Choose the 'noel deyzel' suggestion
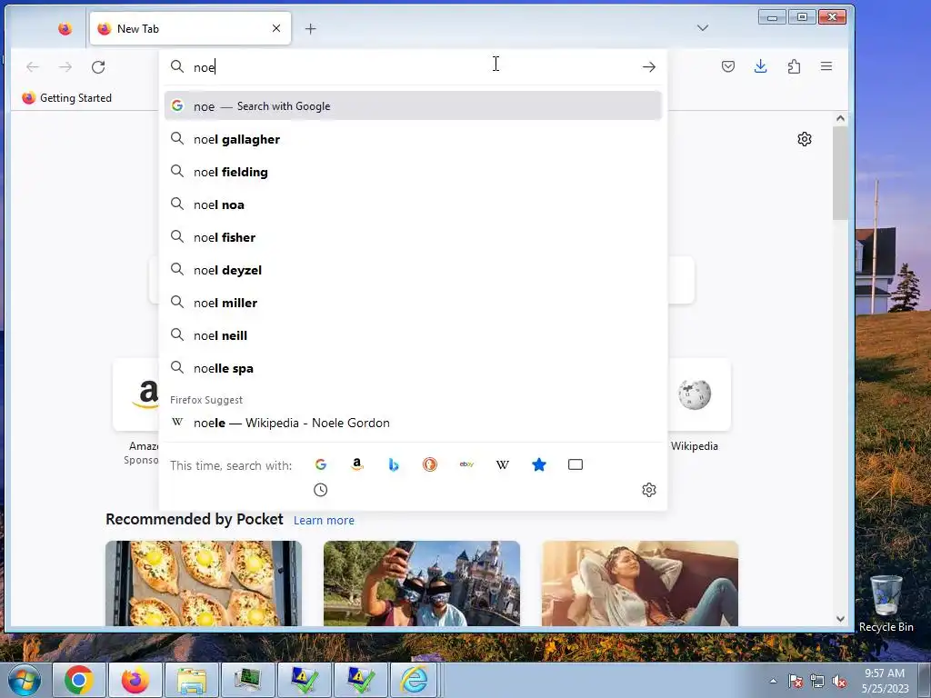This screenshot has height=698, width=931. (414, 269)
